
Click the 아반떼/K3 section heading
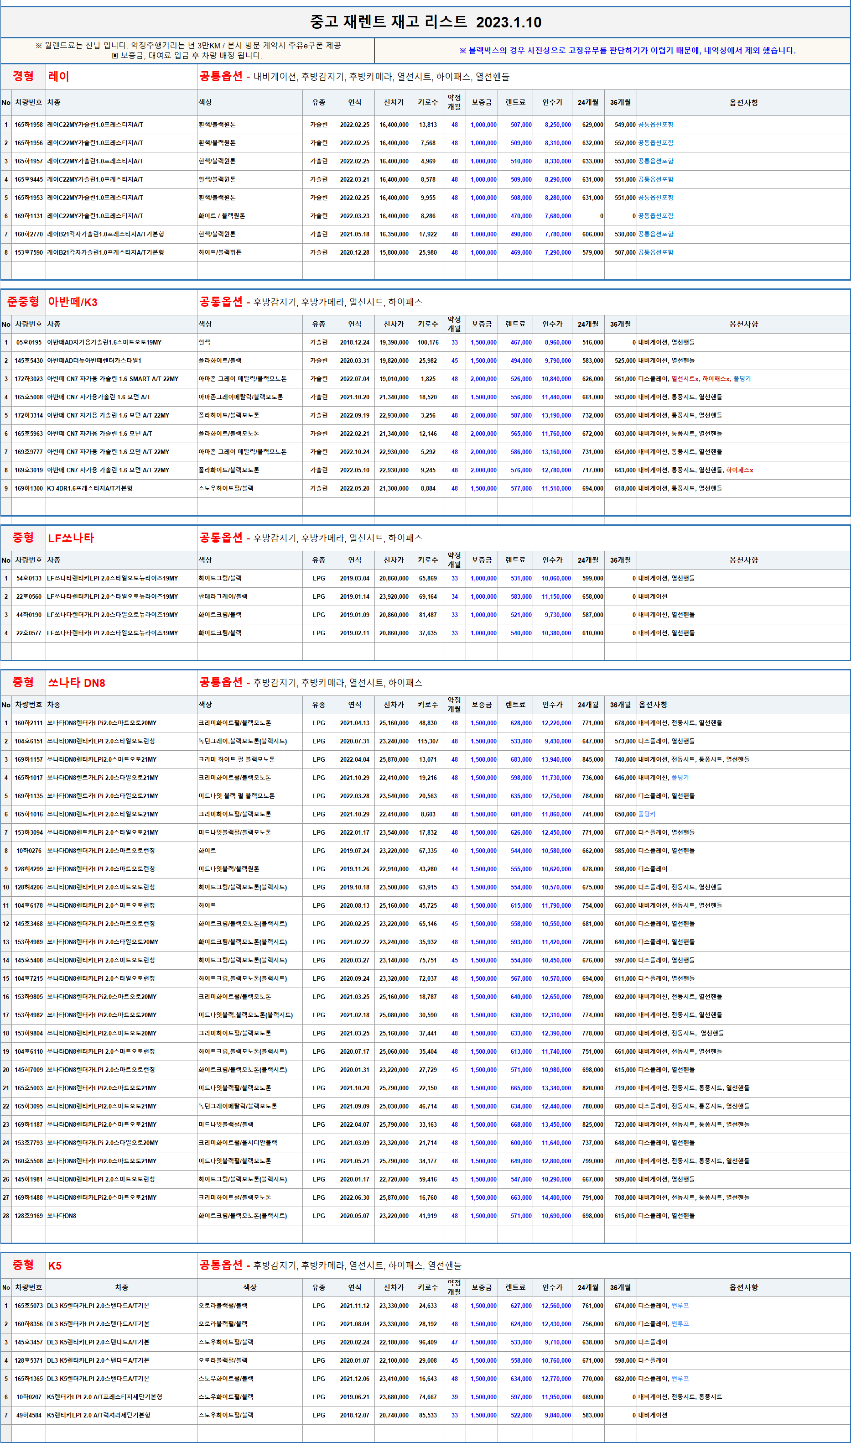(73, 303)
